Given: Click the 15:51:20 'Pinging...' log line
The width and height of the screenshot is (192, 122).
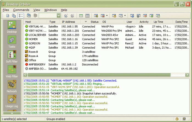Looking at the screenshot, I should (x=64, y=84).
